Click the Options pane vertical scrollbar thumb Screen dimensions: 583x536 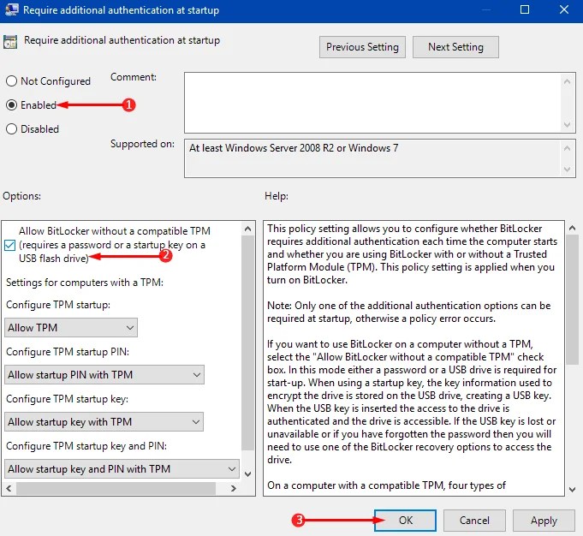coord(248,343)
